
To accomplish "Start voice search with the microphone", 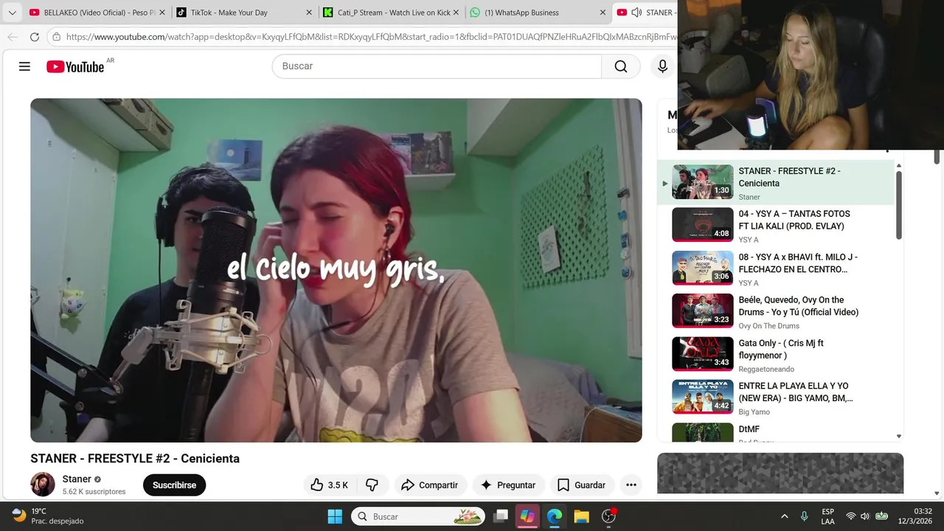I will click(662, 66).
